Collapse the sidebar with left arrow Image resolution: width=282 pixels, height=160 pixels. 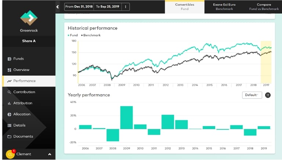pyautogui.click(x=58, y=7)
